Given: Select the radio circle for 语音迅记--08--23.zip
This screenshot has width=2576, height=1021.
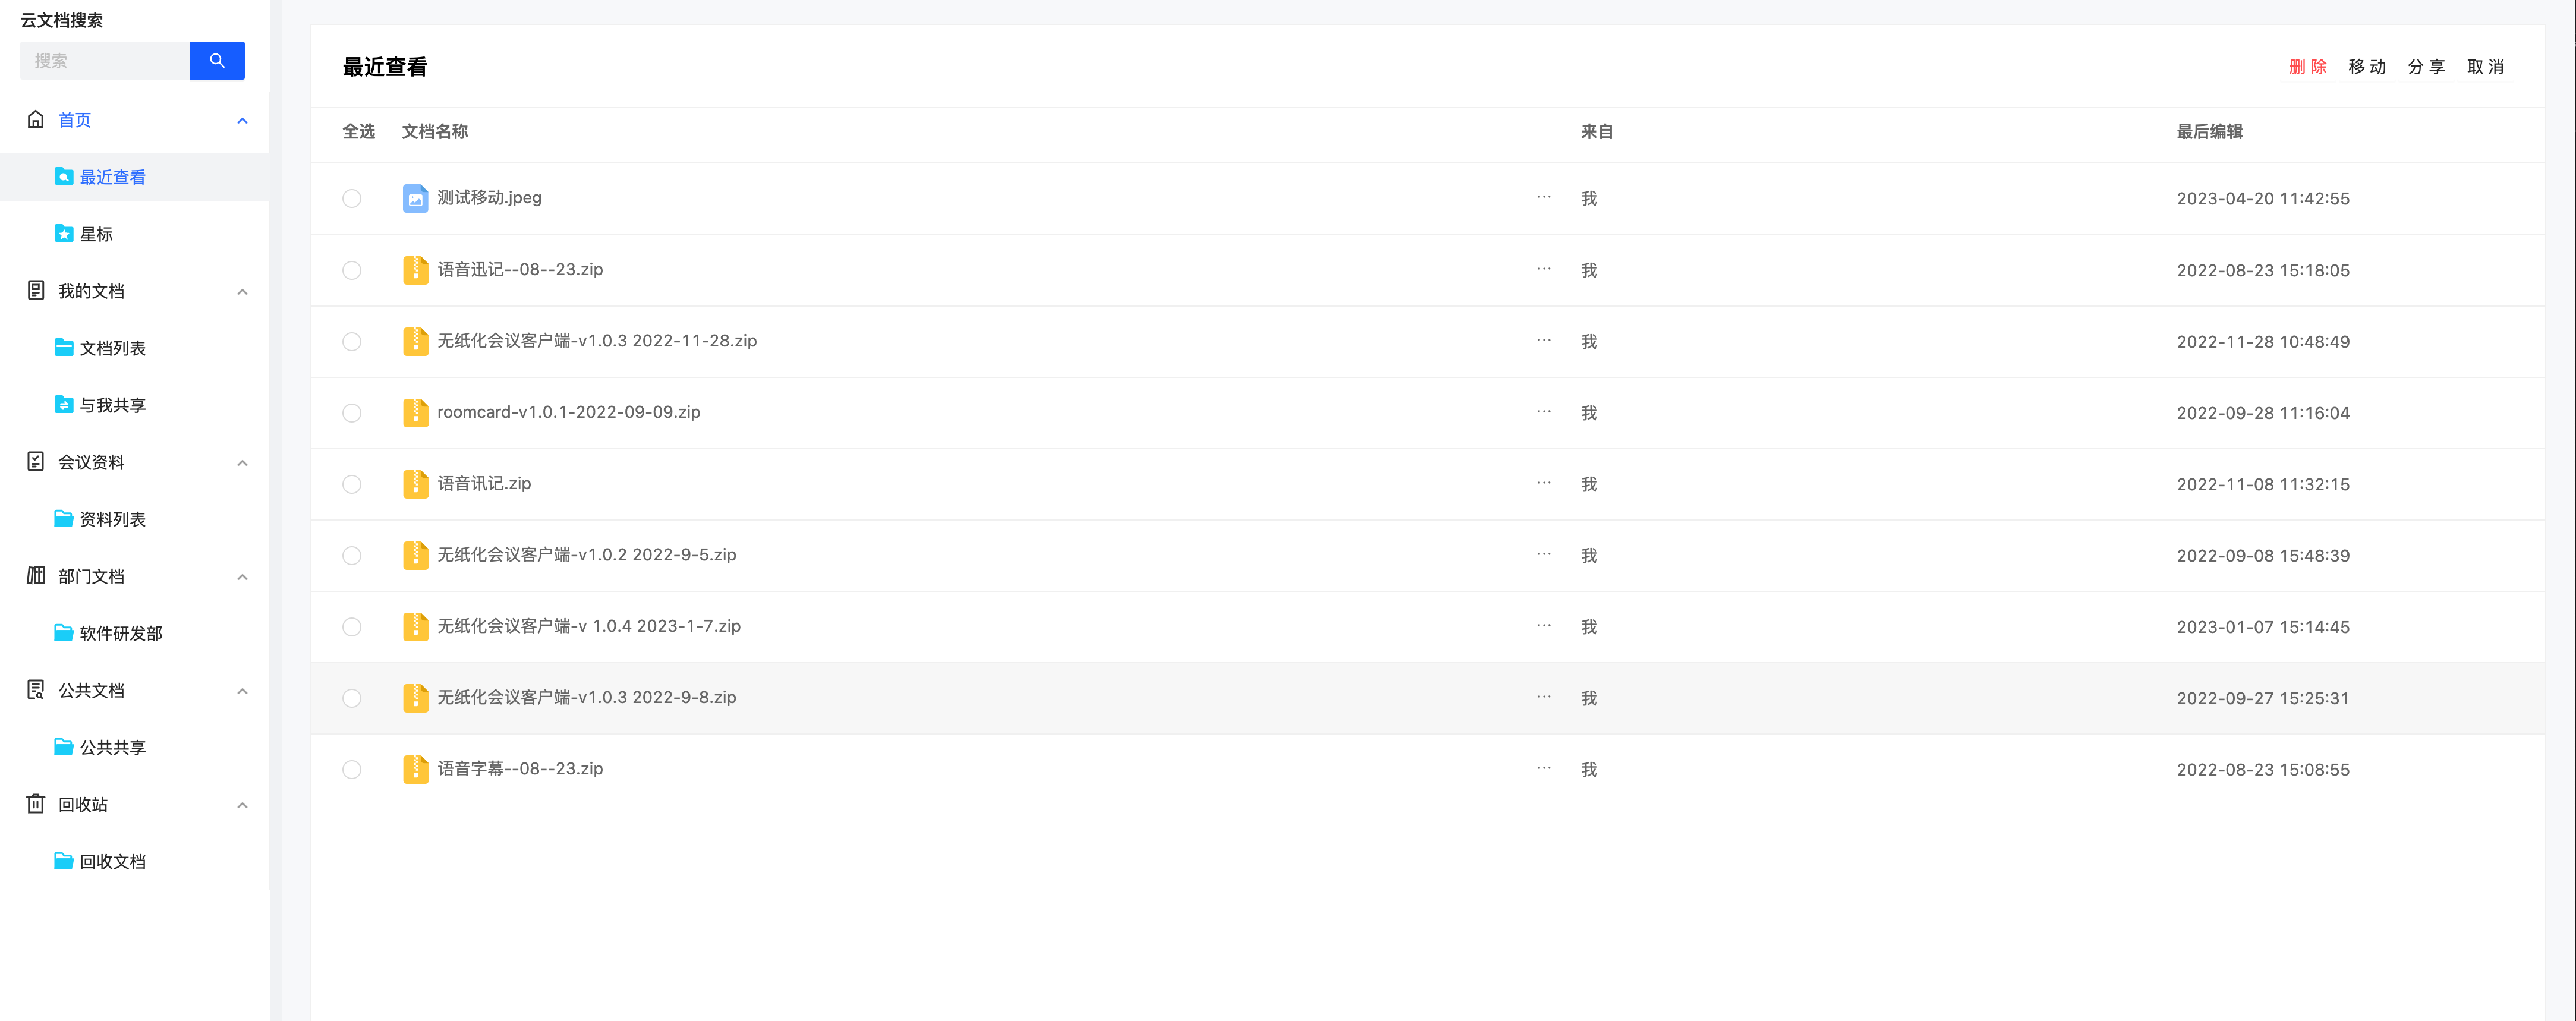Looking at the screenshot, I should [352, 270].
